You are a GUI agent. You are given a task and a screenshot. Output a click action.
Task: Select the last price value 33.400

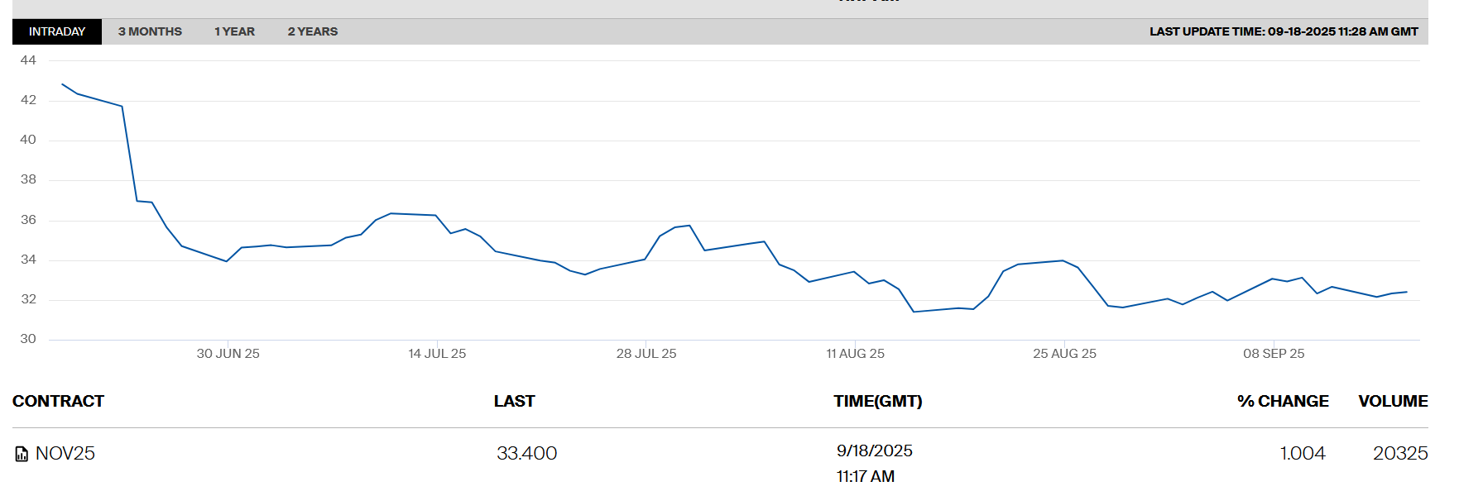(x=526, y=453)
